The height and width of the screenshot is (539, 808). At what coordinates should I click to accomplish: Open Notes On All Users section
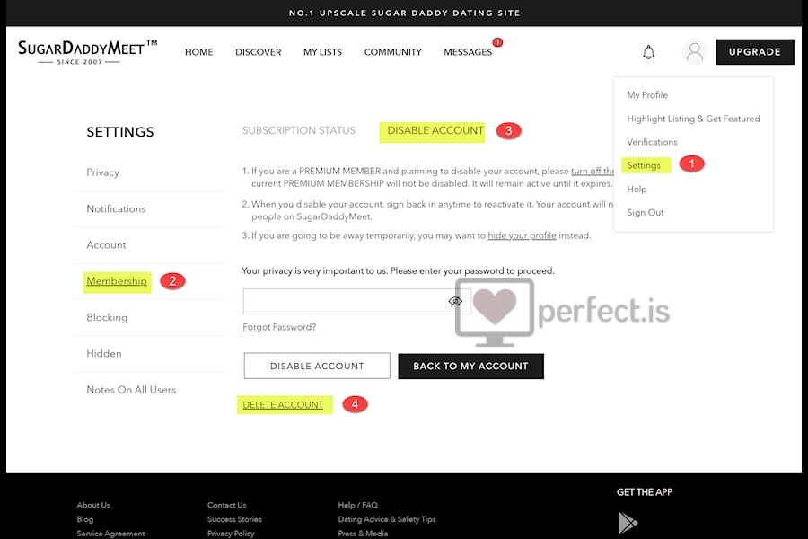tap(131, 389)
